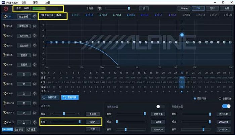Toggle the low-pass filter switch

point(226,106)
